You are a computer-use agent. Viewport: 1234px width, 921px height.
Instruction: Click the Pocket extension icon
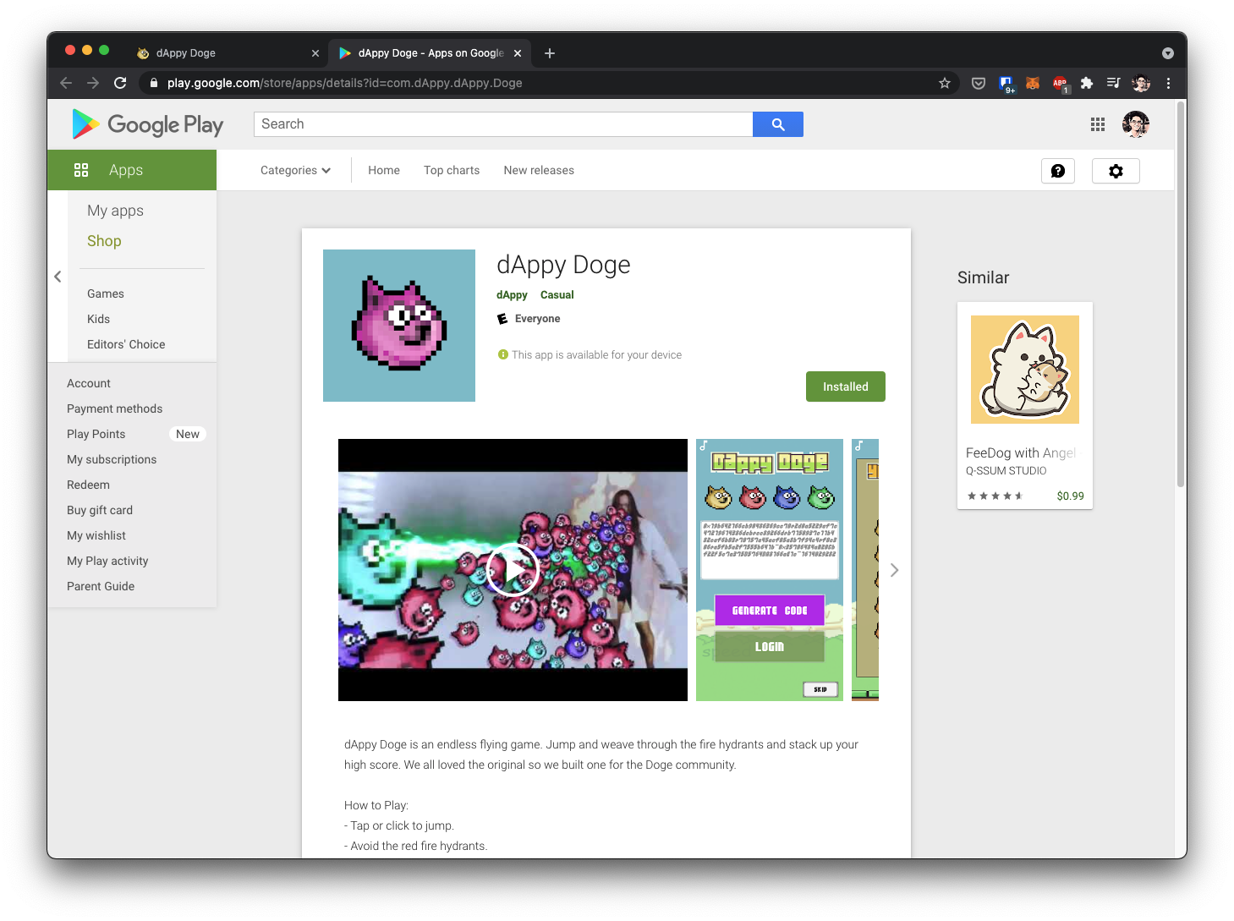pos(979,83)
